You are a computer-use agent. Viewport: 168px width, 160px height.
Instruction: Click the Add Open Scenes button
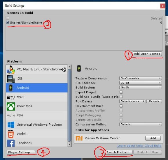[147, 54]
